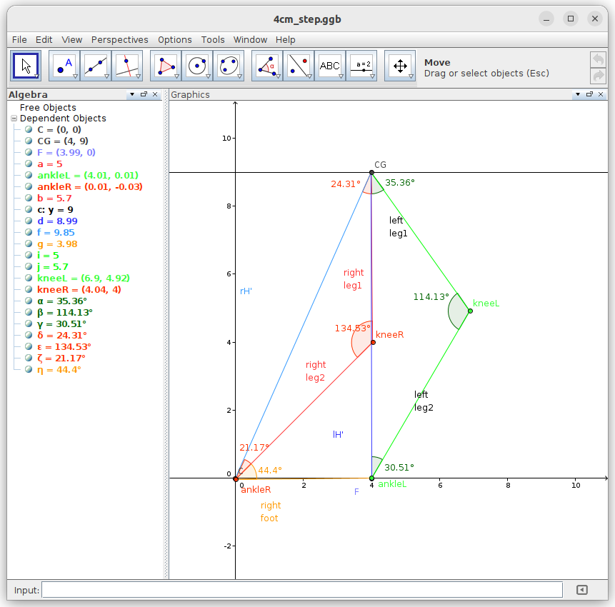The height and width of the screenshot is (607, 615).
Task: Open the View menu
Action: pos(71,39)
